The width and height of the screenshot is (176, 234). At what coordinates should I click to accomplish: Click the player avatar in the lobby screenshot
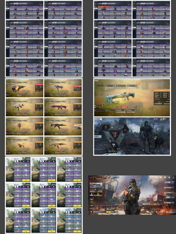[91, 178]
